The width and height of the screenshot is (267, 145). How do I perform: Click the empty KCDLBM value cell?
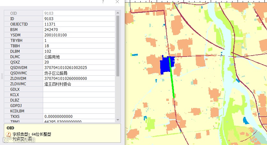point(79,111)
